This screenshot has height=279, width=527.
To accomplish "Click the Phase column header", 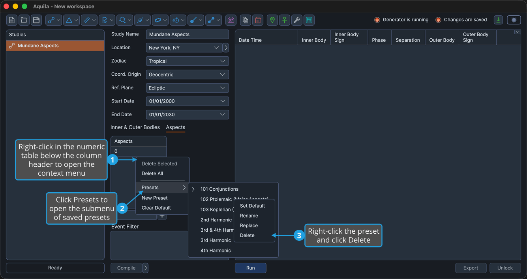I will [379, 37].
